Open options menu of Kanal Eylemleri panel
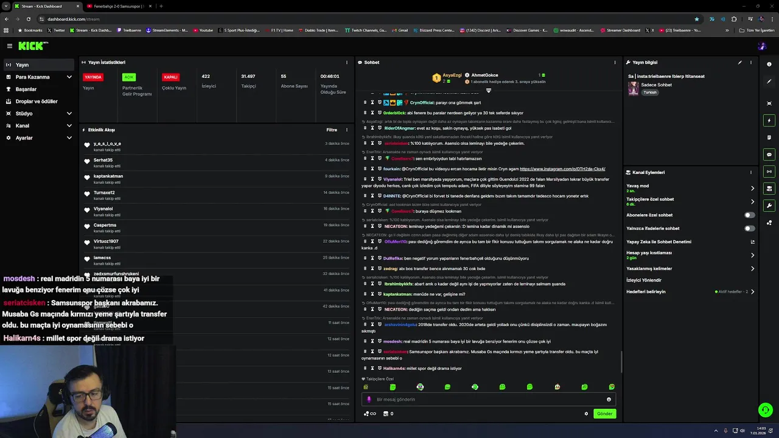Screen dimensions: 779x438 751,172
